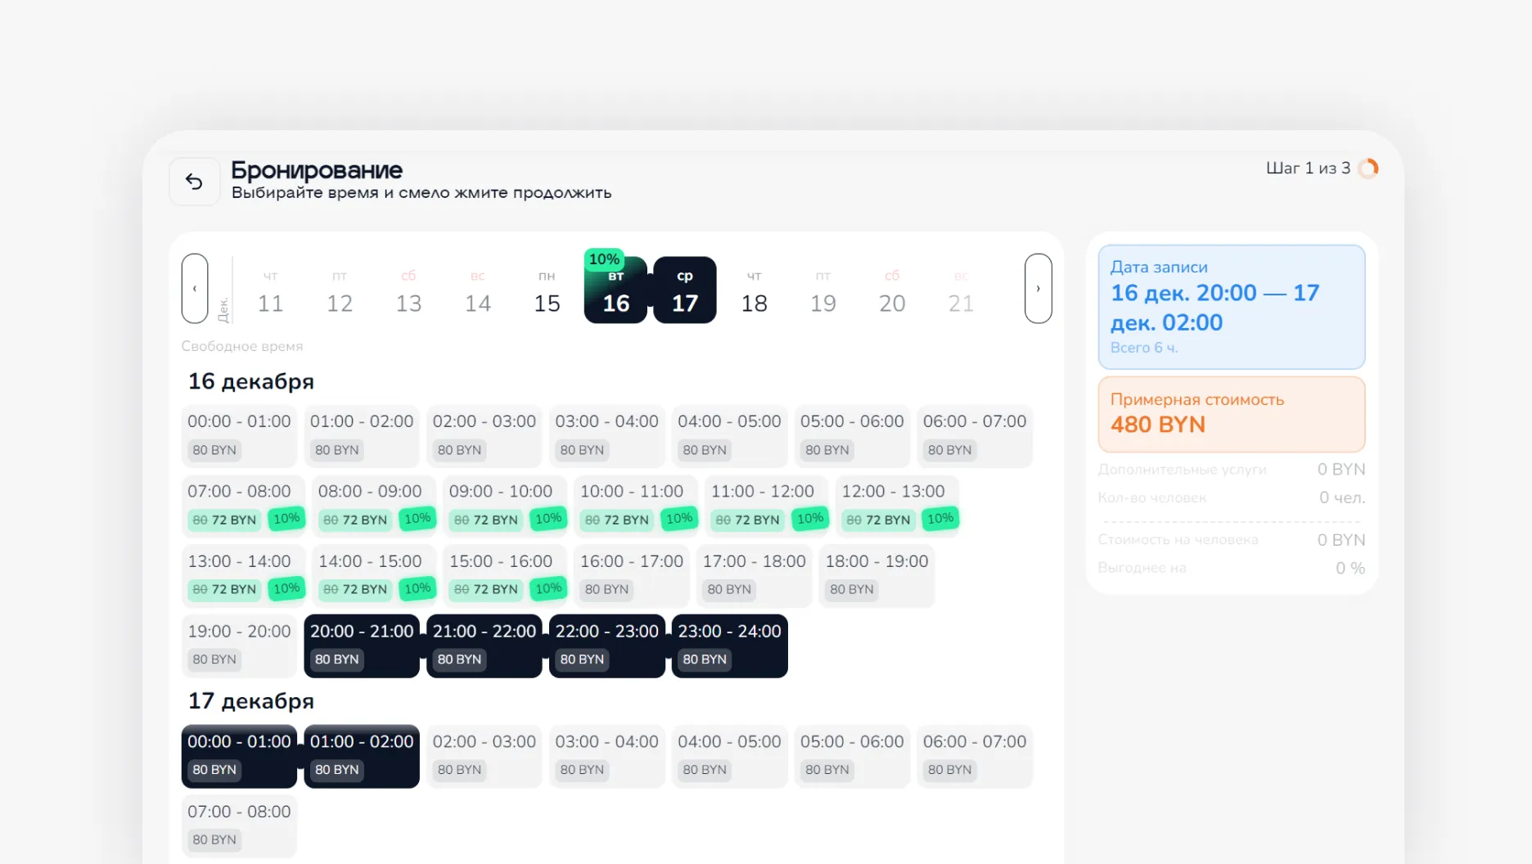Click the 10% badge on 15:00 - 16:00 slot
The image size is (1532, 864).
547,588
